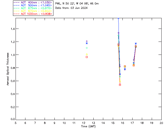
Task: Click x-axis tick label 14
Action: click(x=103, y=123)
